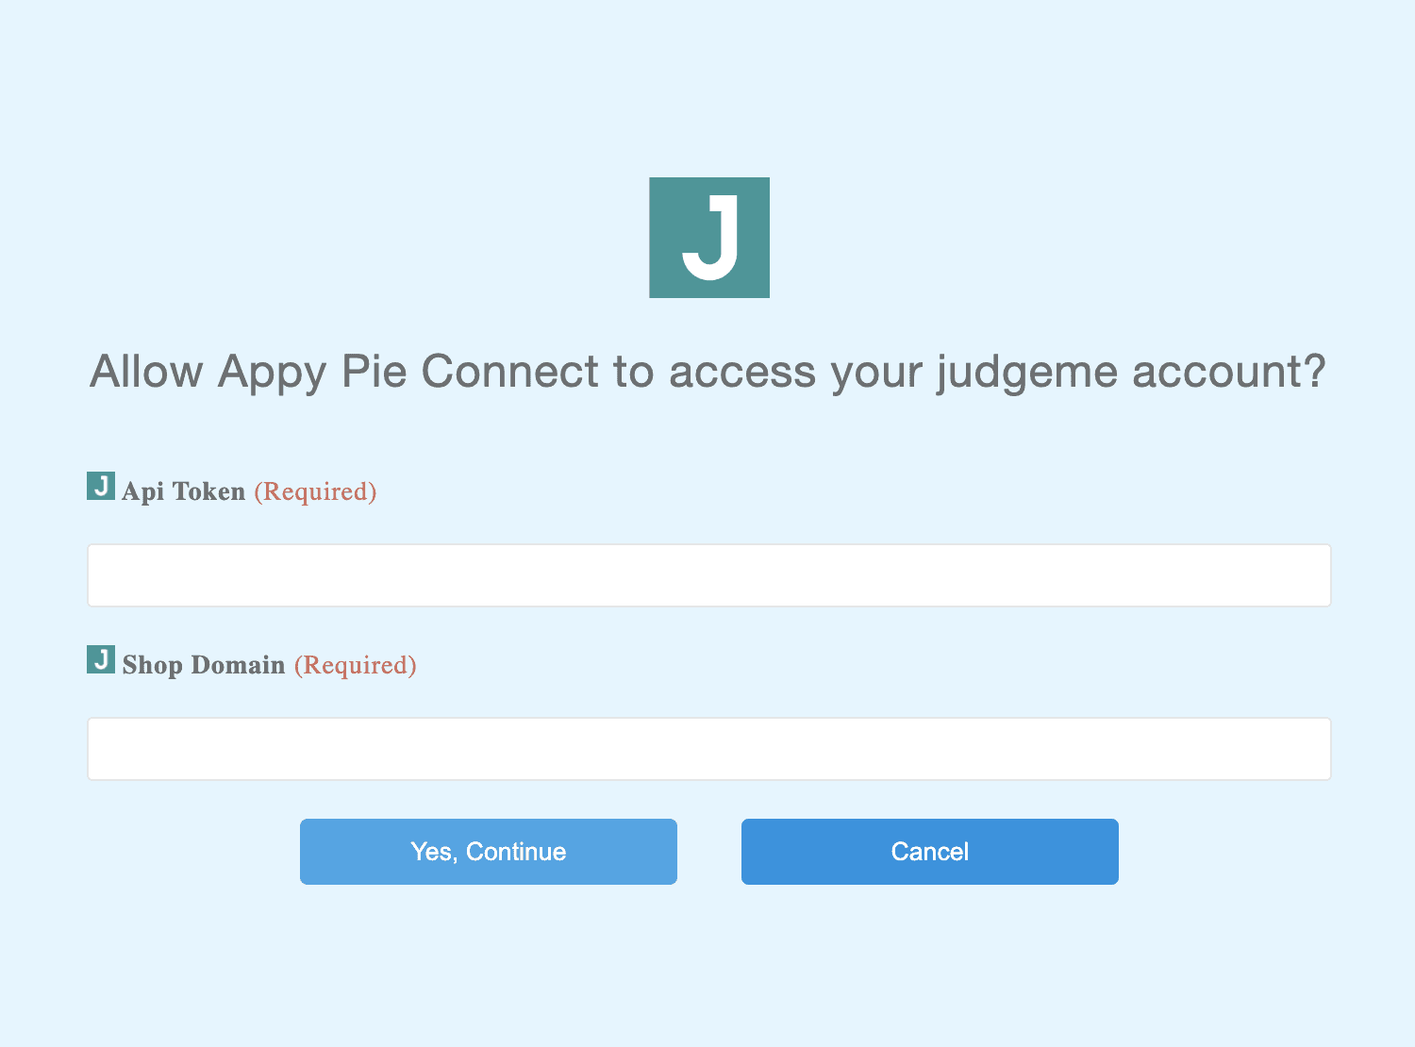Select the teal judgeme brand logo at top
This screenshot has height=1047, width=1415.
point(709,238)
